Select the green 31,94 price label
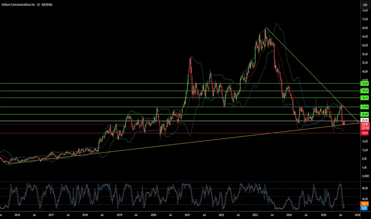Image resolution: width=371 pixels, height=219 pixels. [365, 107]
